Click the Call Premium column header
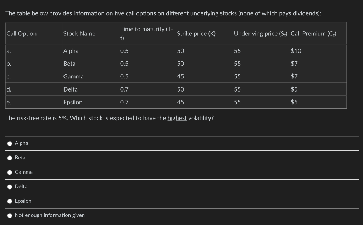363x225 pixels. coord(313,33)
